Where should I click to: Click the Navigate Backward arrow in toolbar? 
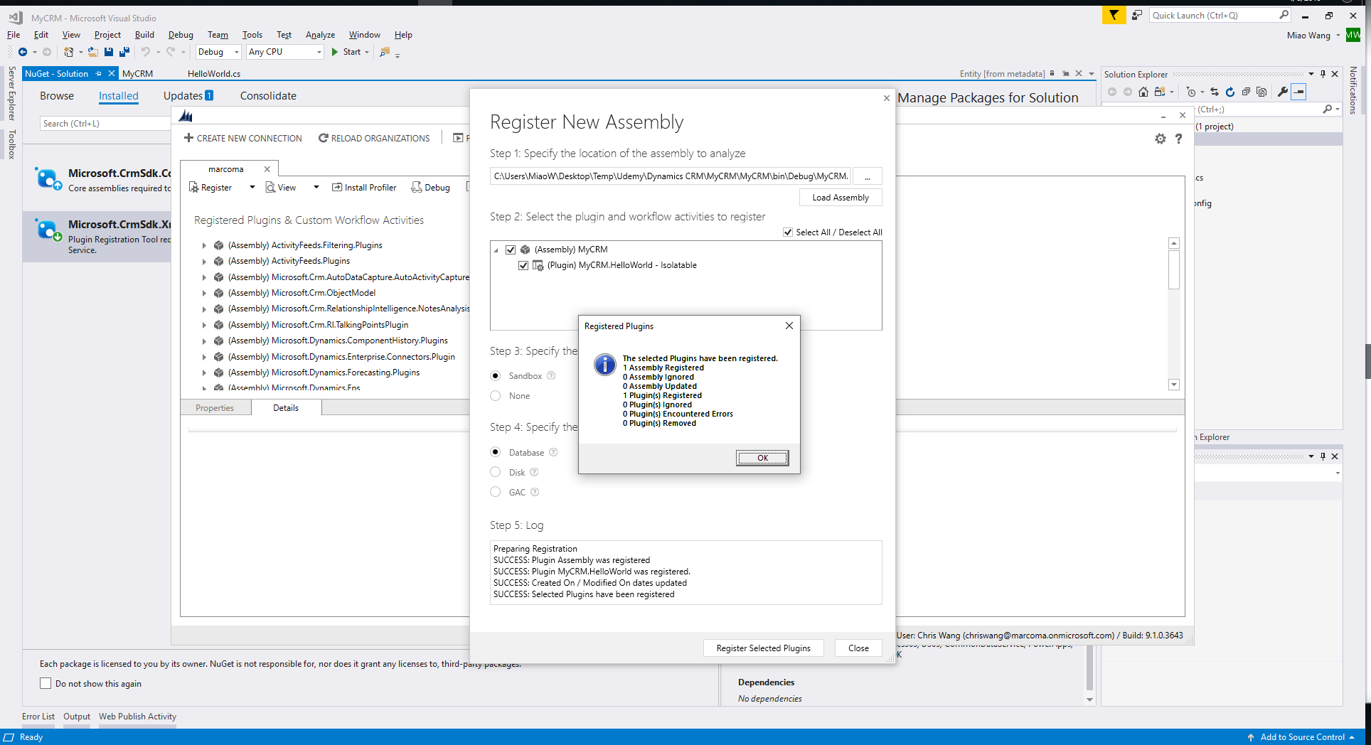23,52
